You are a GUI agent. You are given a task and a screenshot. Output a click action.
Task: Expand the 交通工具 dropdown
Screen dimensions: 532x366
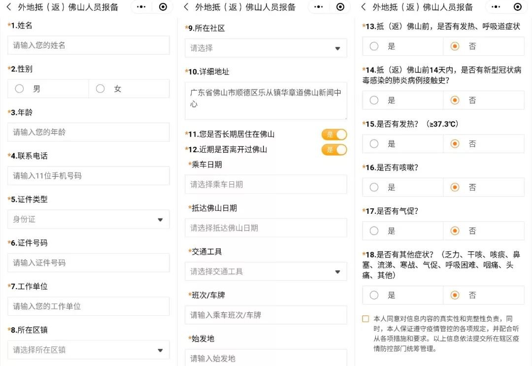[x=266, y=271]
